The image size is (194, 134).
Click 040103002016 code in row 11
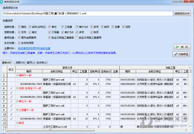(x=128, y=119)
